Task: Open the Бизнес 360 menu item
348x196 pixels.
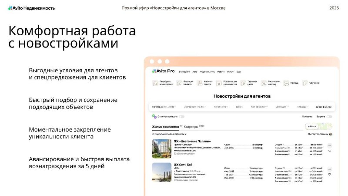Action: [184, 72]
